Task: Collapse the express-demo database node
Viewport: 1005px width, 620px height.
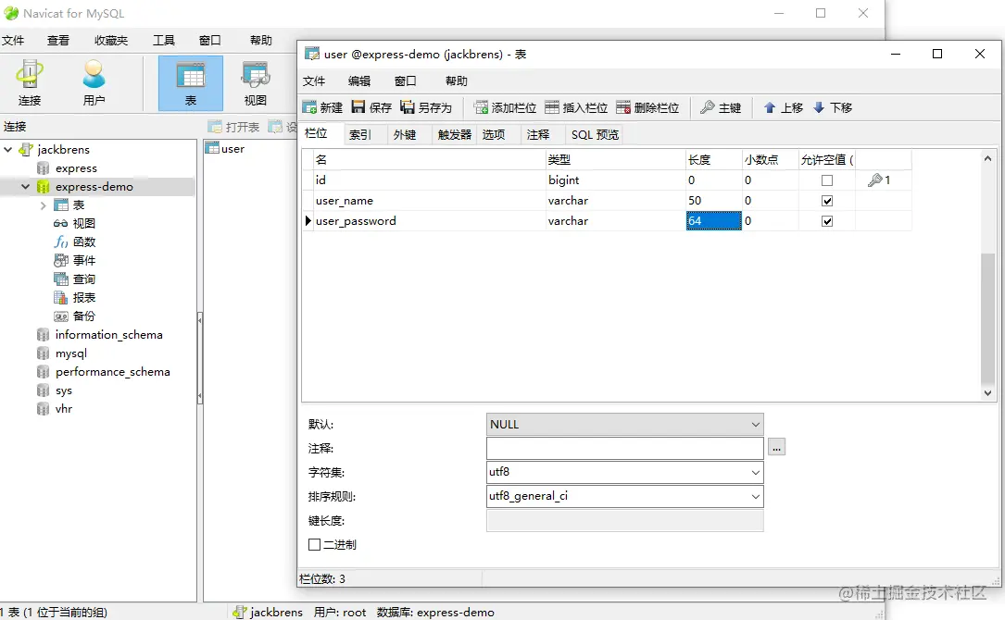Action: point(26,186)
